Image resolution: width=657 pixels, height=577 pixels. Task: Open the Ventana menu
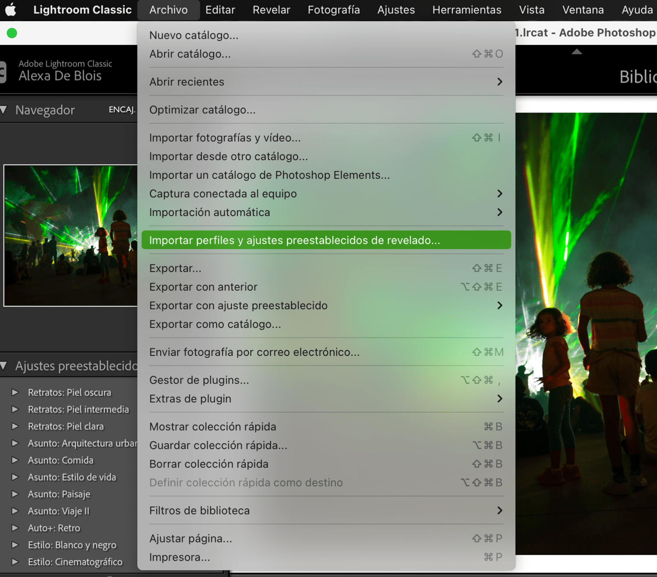tap(583, 10)
